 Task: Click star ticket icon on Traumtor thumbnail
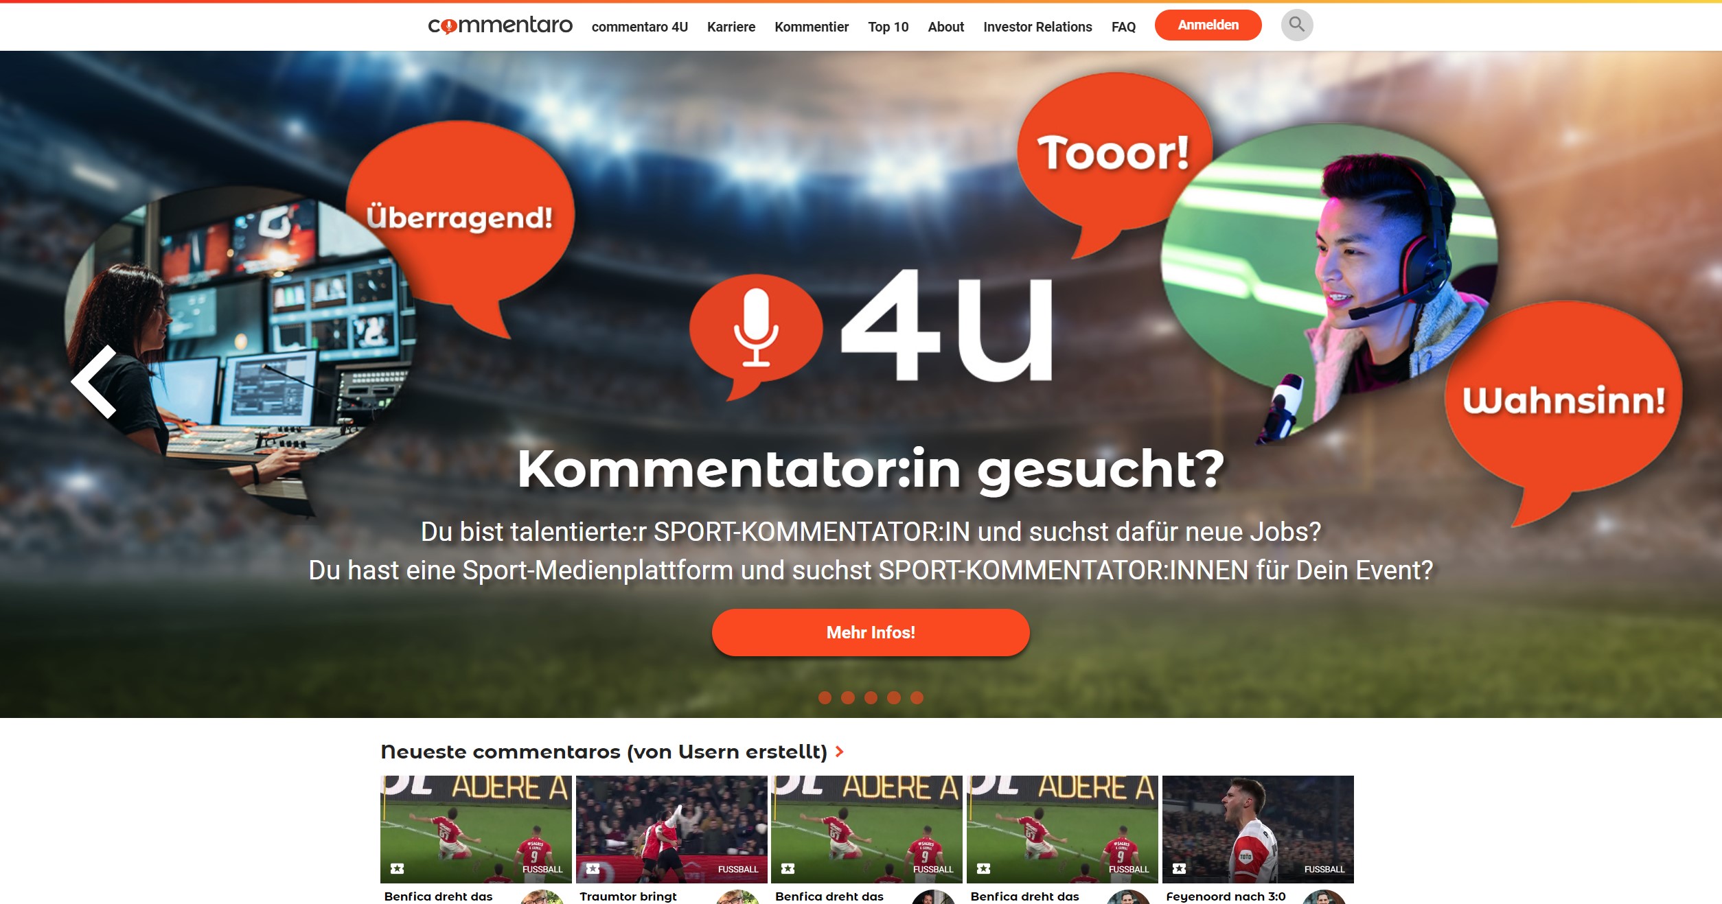pyautogui.click(x=593, y=869)
